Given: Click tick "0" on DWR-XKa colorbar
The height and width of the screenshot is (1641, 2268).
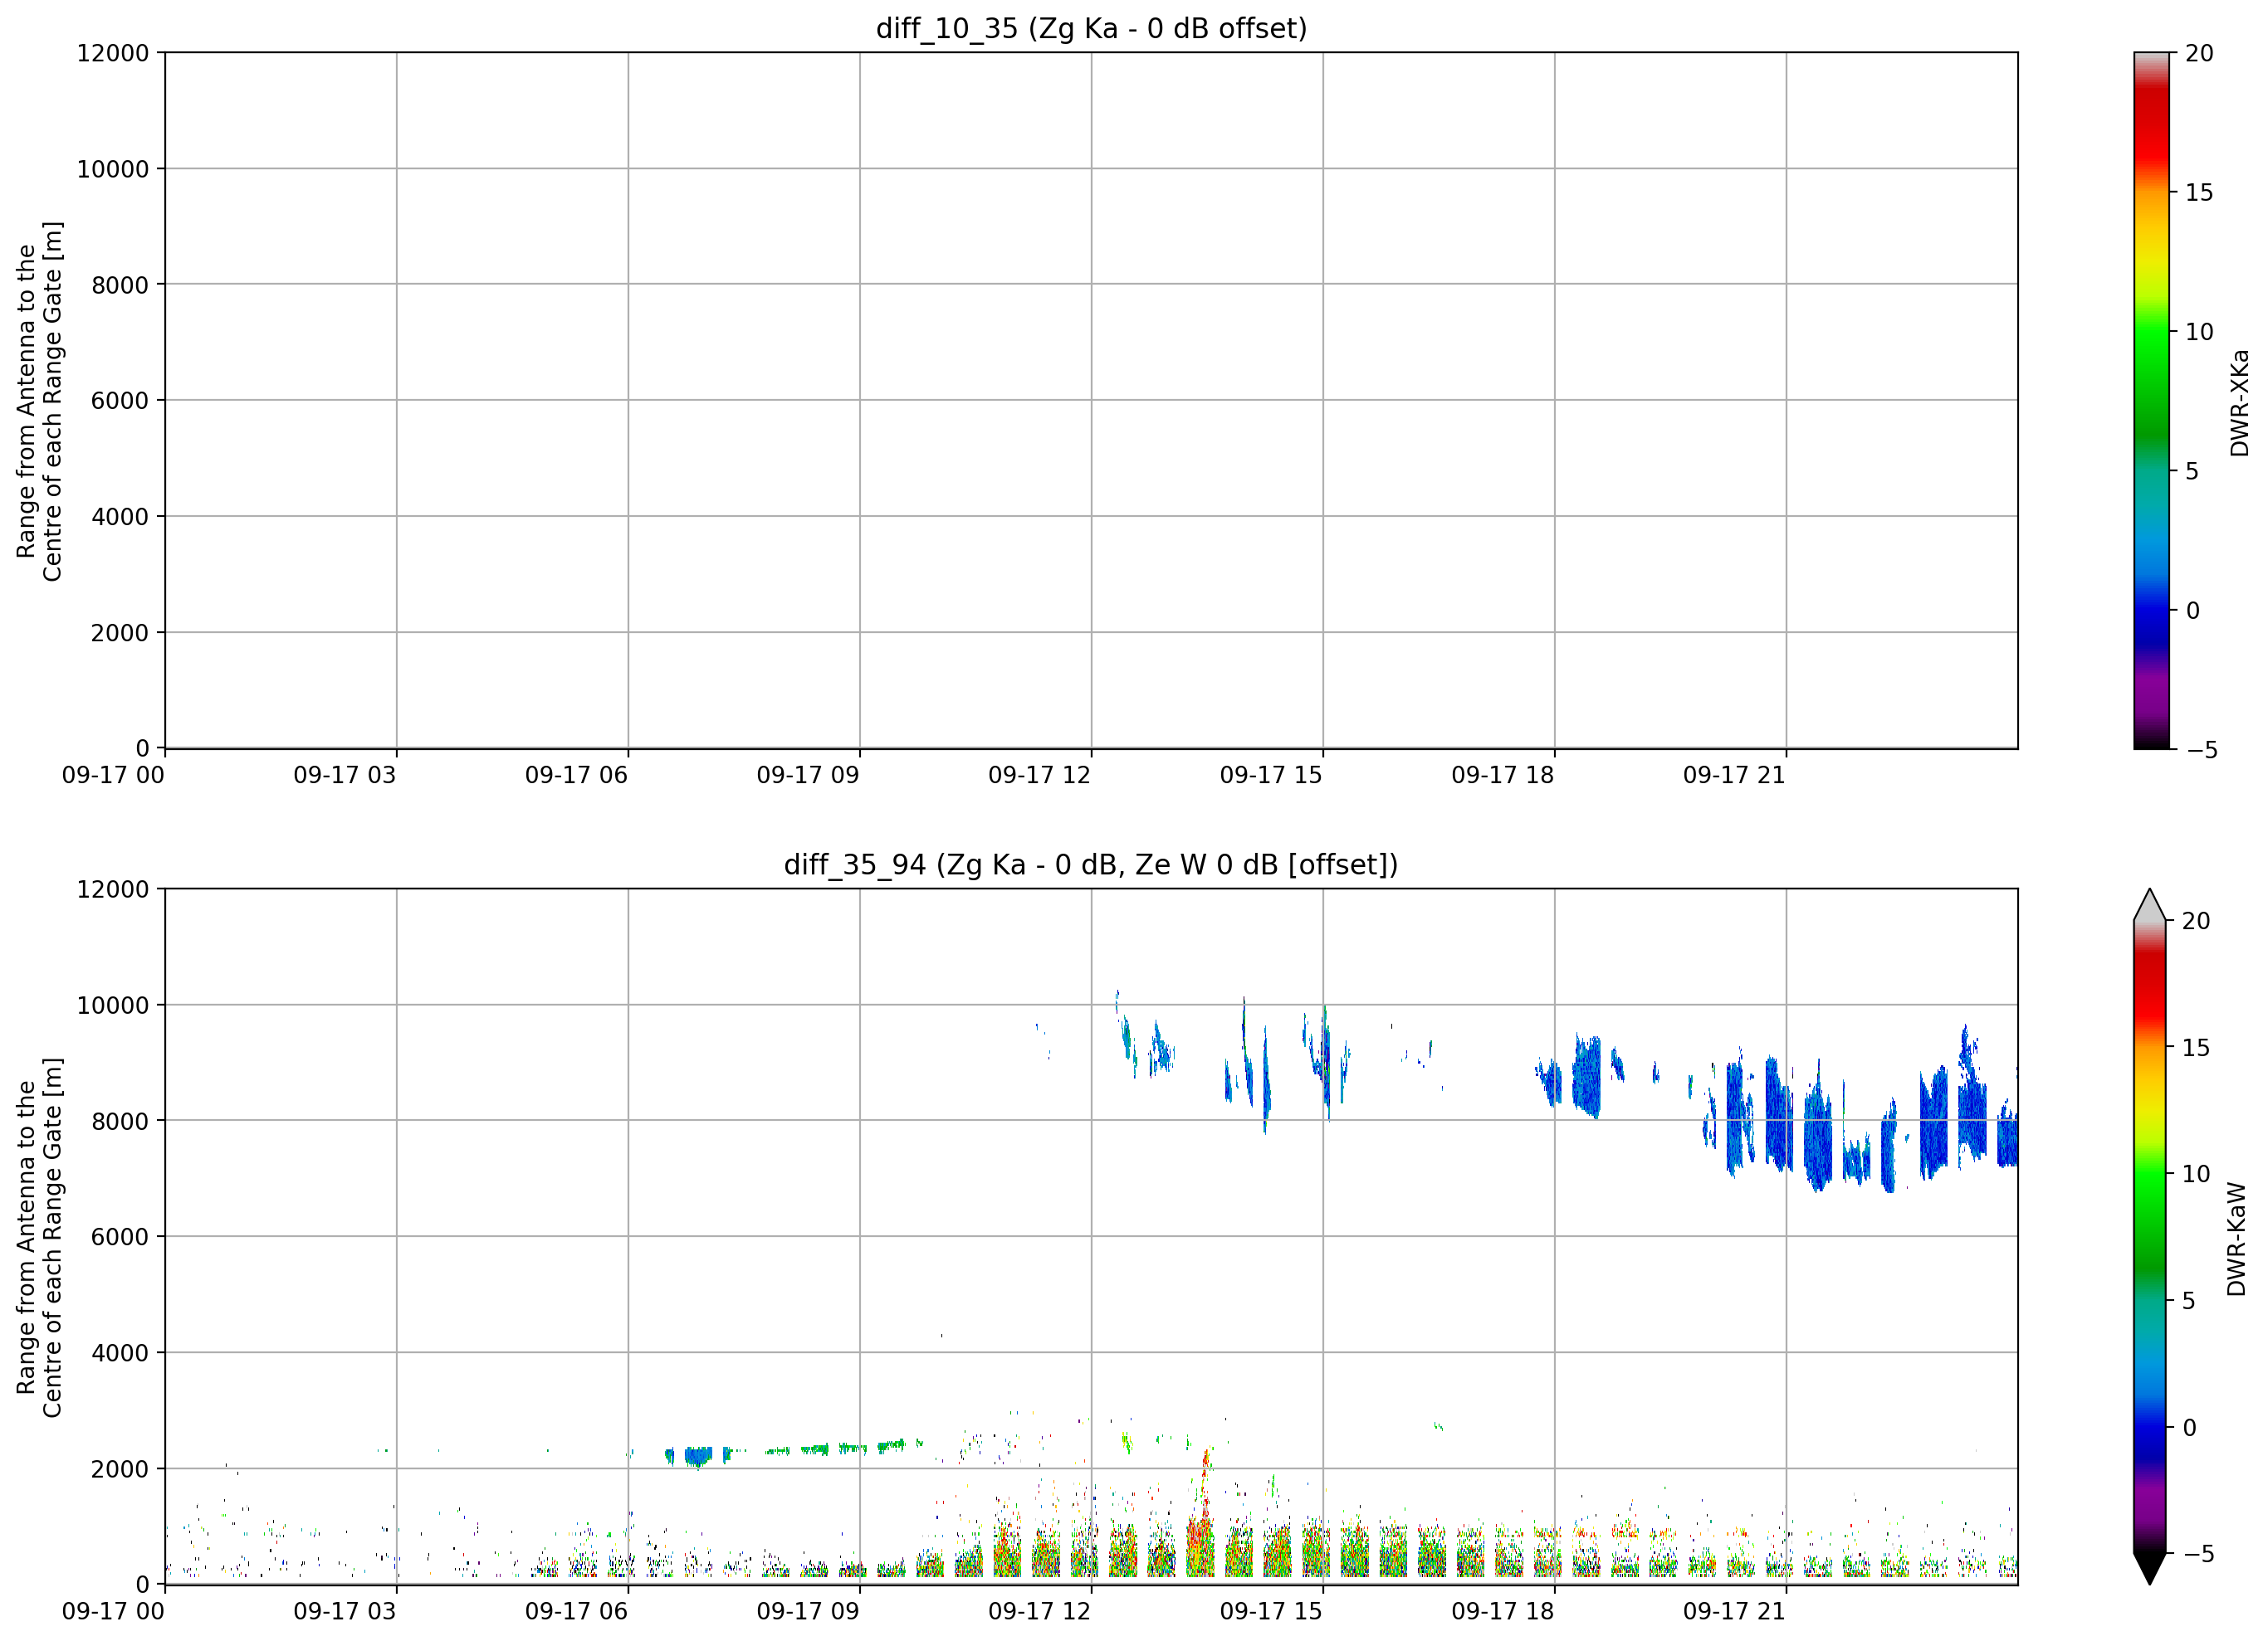Looking at the screenshot, I should click(x=2192, y=610).
